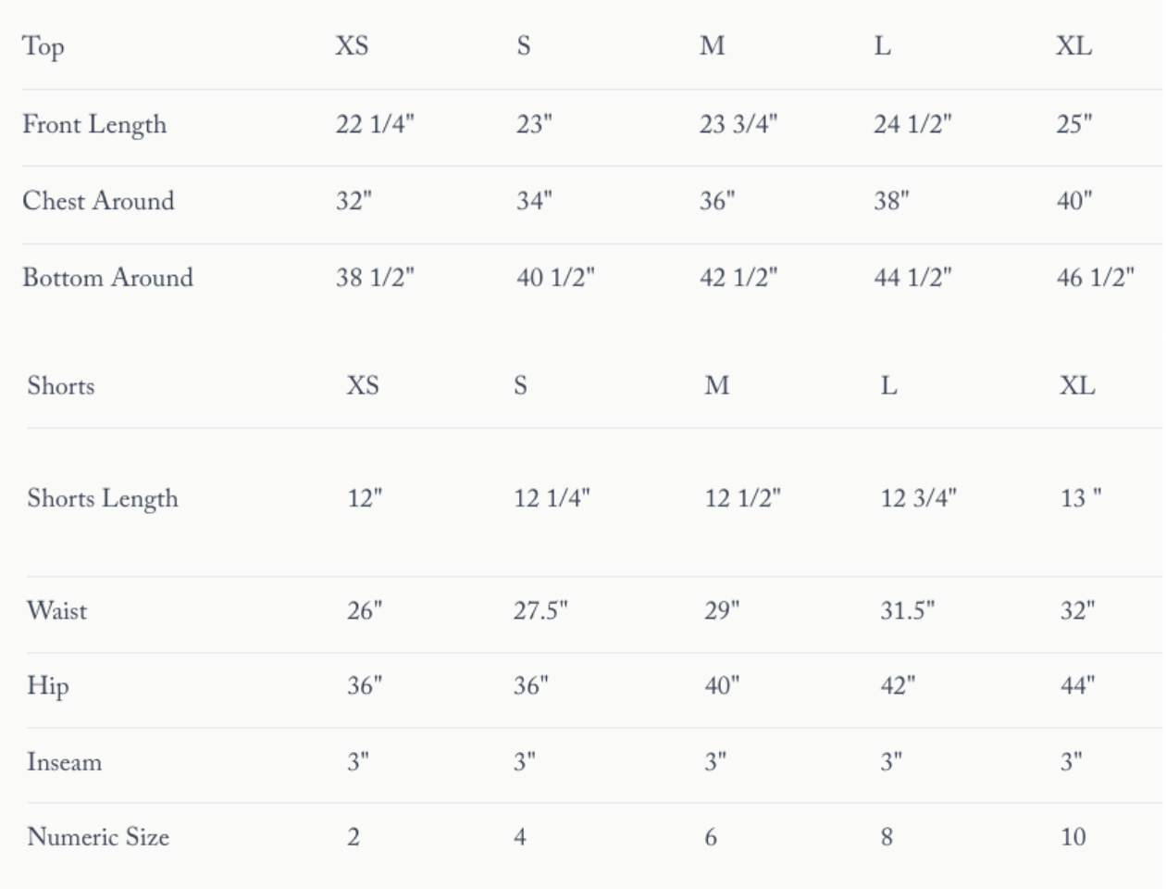
Task: Click the 24 1/2" Front Length value
Action: (x=912, y=124)
